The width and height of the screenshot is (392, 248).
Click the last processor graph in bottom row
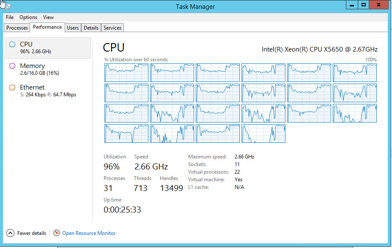[263, 134]
